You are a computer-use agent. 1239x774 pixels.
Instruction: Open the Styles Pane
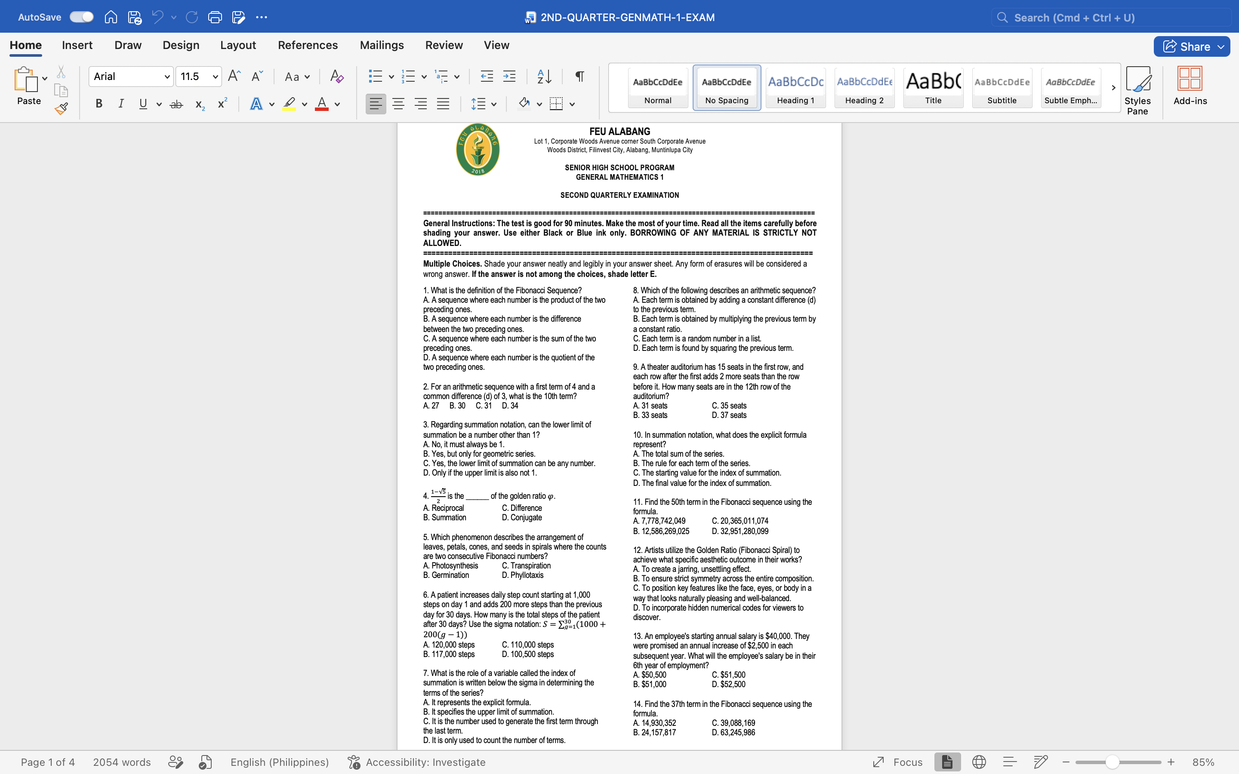1137,91
